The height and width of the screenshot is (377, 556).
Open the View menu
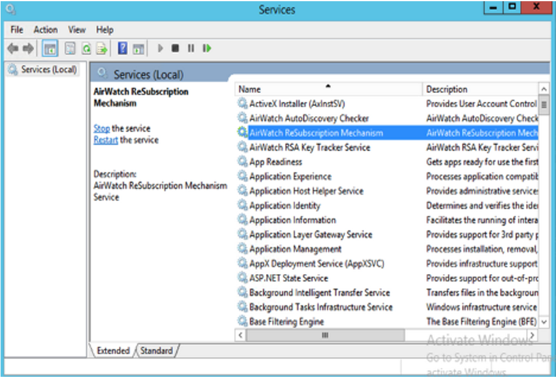click(77, 29)
